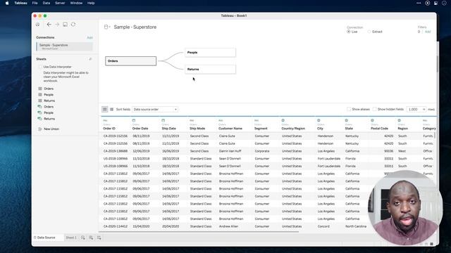Click the new story icon
451x253 pixels.
99,238
